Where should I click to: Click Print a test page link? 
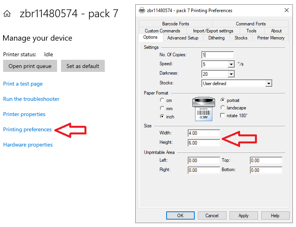pyautogui.click(x=23, y=84)
